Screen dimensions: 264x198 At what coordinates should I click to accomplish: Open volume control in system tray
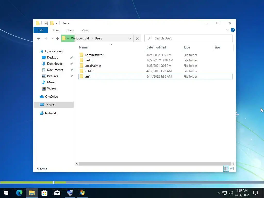click(231, 193)
